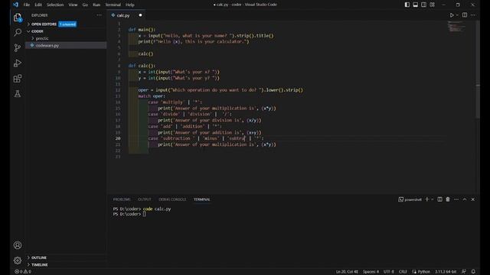Select the powershell terminal entry
The image size is (490, 275).
pos(410,199)
